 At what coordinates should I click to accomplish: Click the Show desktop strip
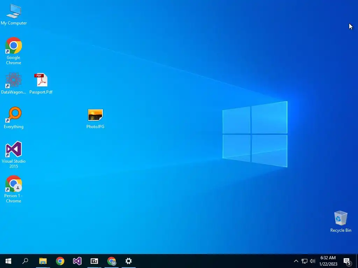click(x=357, y=261)
